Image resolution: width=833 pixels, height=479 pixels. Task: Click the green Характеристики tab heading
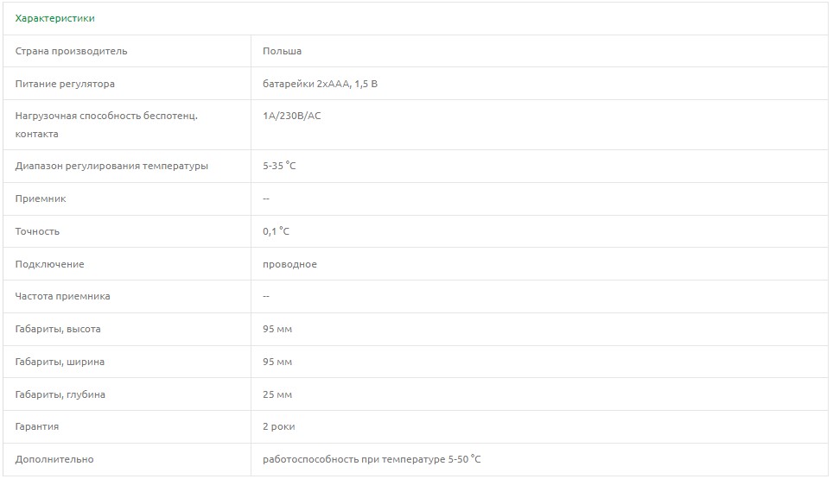click(54, 18)
